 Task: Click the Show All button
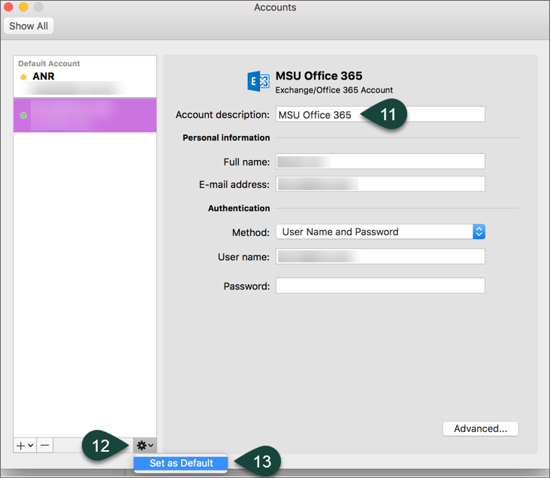click(x=29, y=26)
